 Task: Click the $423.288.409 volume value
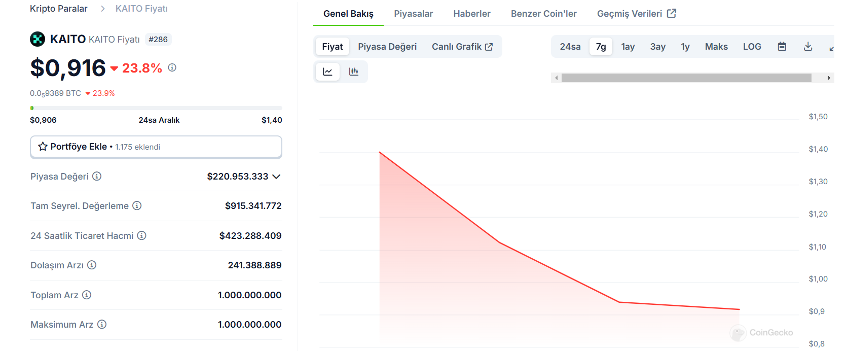(250, 236)
